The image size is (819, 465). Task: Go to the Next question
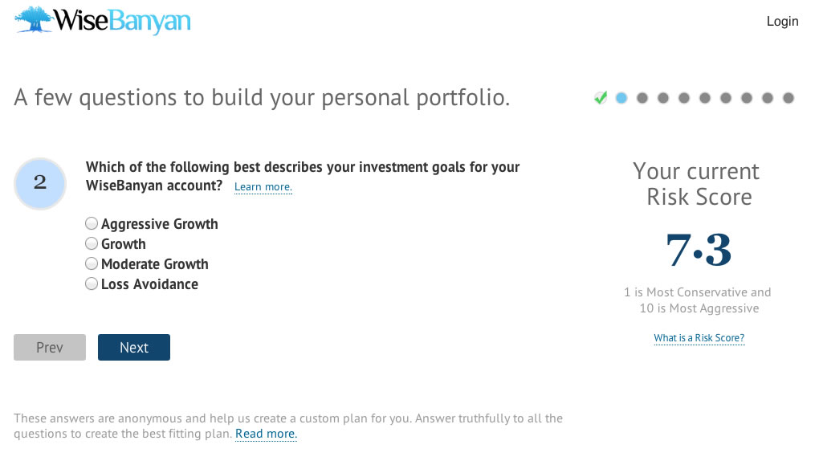pyautogui.click(x=134, y=348)
